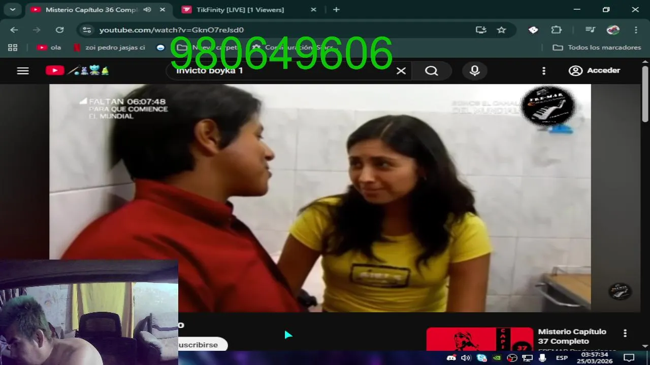Open the apps grid in bookmarks bar
The image size is (650, 365).
coord(13,47)
